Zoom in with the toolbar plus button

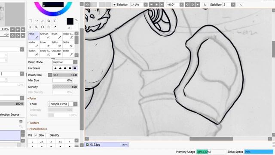156,5
